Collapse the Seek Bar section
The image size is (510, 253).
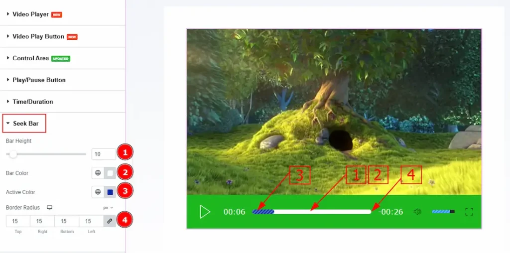(24, 123)
